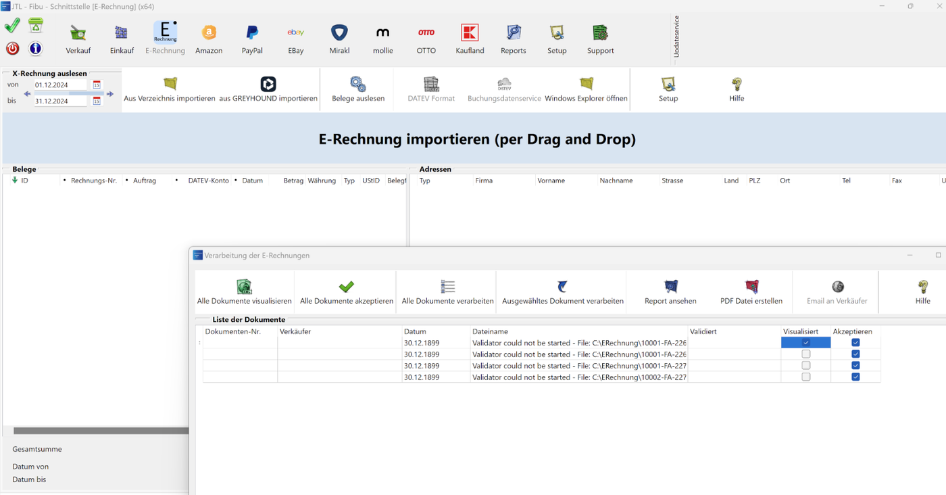Image resolution: width=946 pixels, height=495 pixels.
Task: Toggle the Visualisiert checkbox in the fourth document row
Action: [805, 377]
